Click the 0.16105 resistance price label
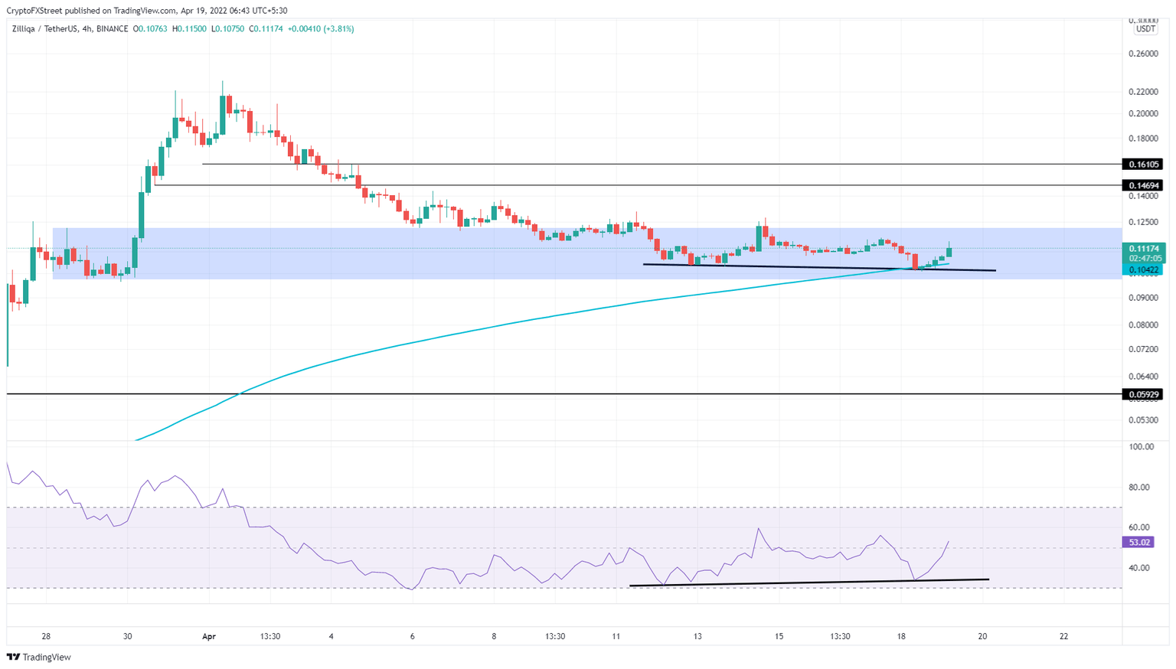This screenshot has width=1176, height=669. pyautogui.click(x=1144, y=164)
